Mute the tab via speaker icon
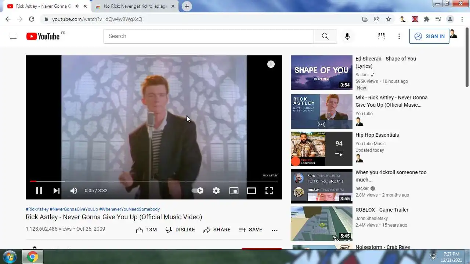 pos(77,6)
